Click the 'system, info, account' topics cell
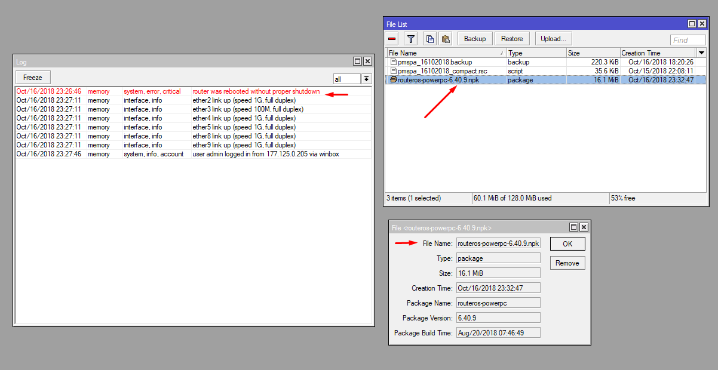Screen dimensions: 718x370 pos(154,154)
